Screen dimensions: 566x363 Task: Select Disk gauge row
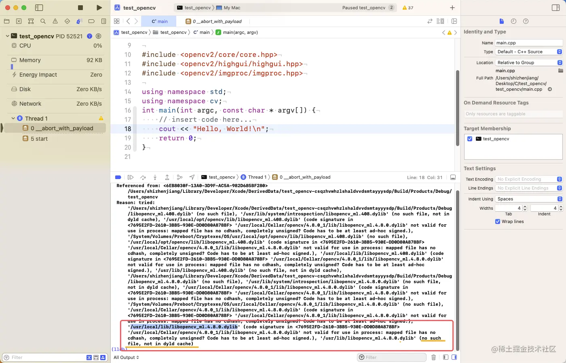57,89
